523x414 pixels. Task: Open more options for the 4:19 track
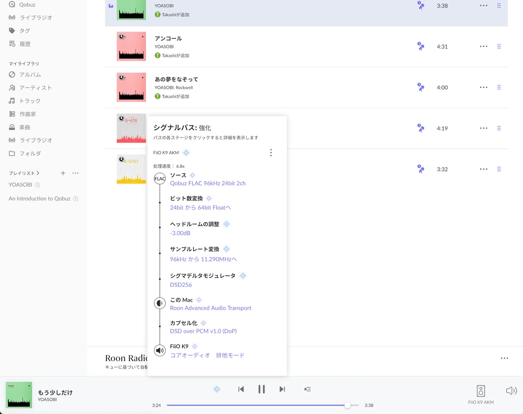(484, 128)
